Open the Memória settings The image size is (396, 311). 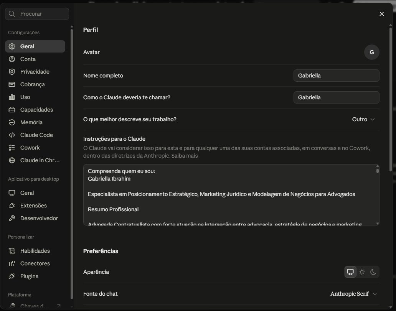coord(35,122)
